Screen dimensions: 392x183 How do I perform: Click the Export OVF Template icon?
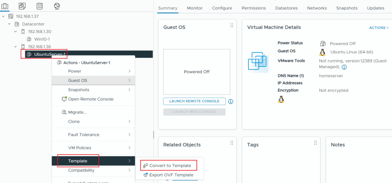(145, 175)
